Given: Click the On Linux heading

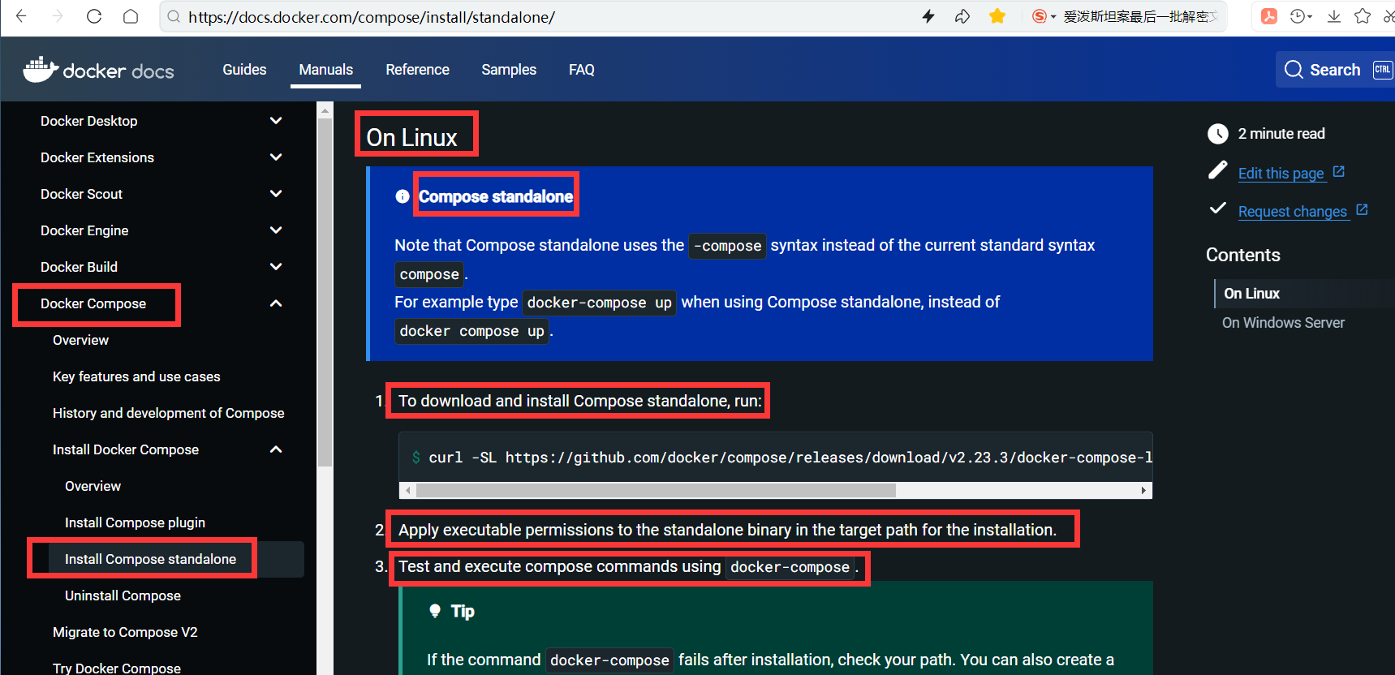Looking at the screenshot, I should [411, 137].
